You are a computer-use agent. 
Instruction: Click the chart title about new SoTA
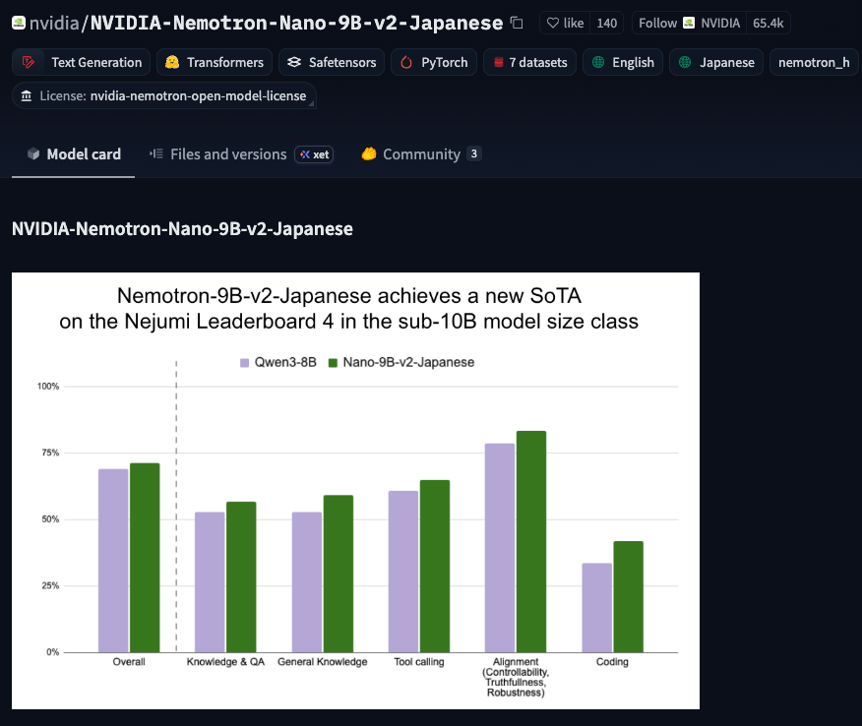pos(349,308)
